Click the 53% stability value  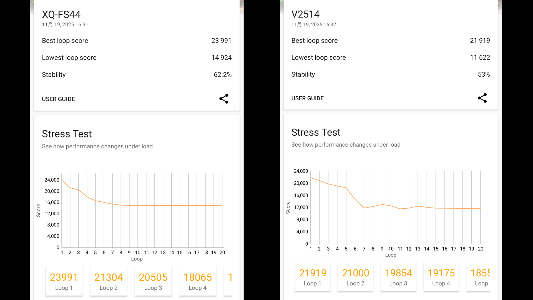pos(484,74)
